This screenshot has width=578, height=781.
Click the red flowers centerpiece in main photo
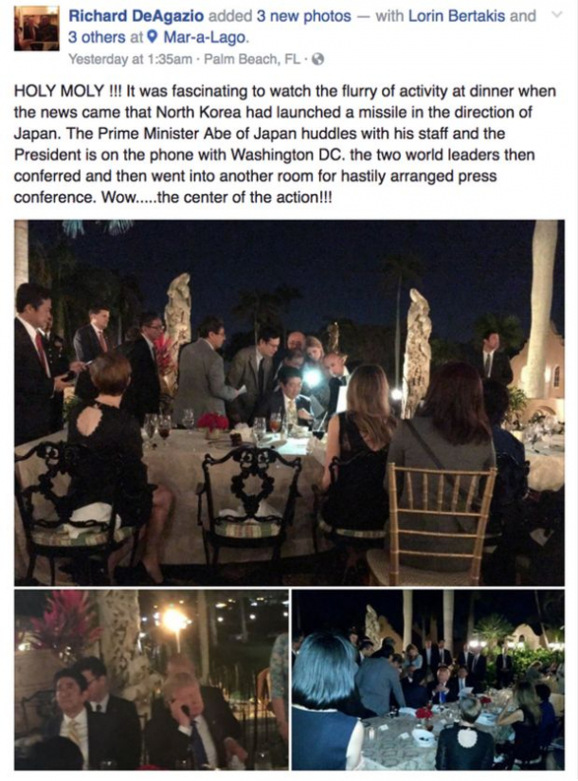point(212,422)
